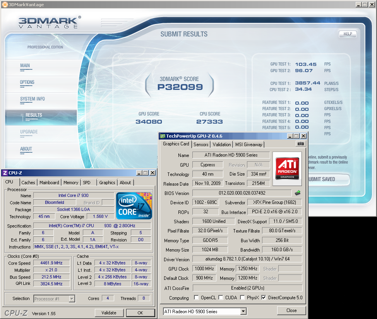Click the BIOS Version text field

[242, 193]
